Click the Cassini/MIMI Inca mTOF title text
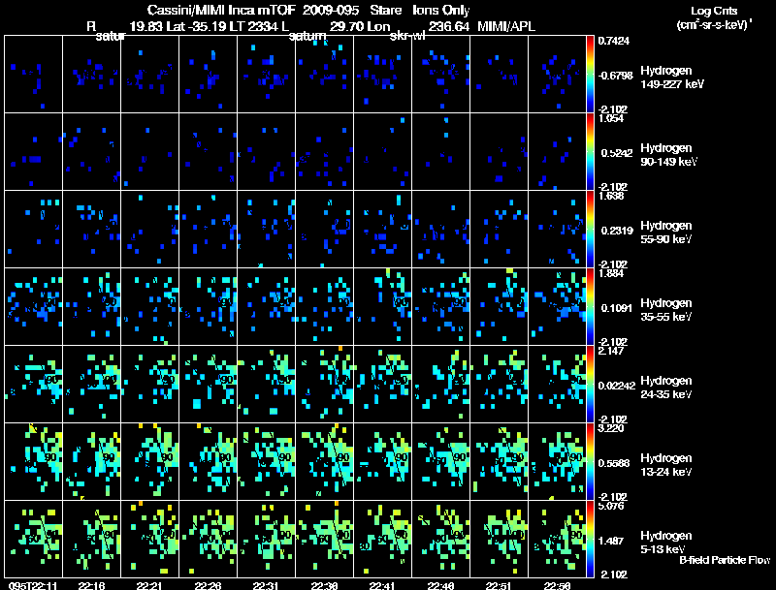776x590 pixels. tap(221, 10)
